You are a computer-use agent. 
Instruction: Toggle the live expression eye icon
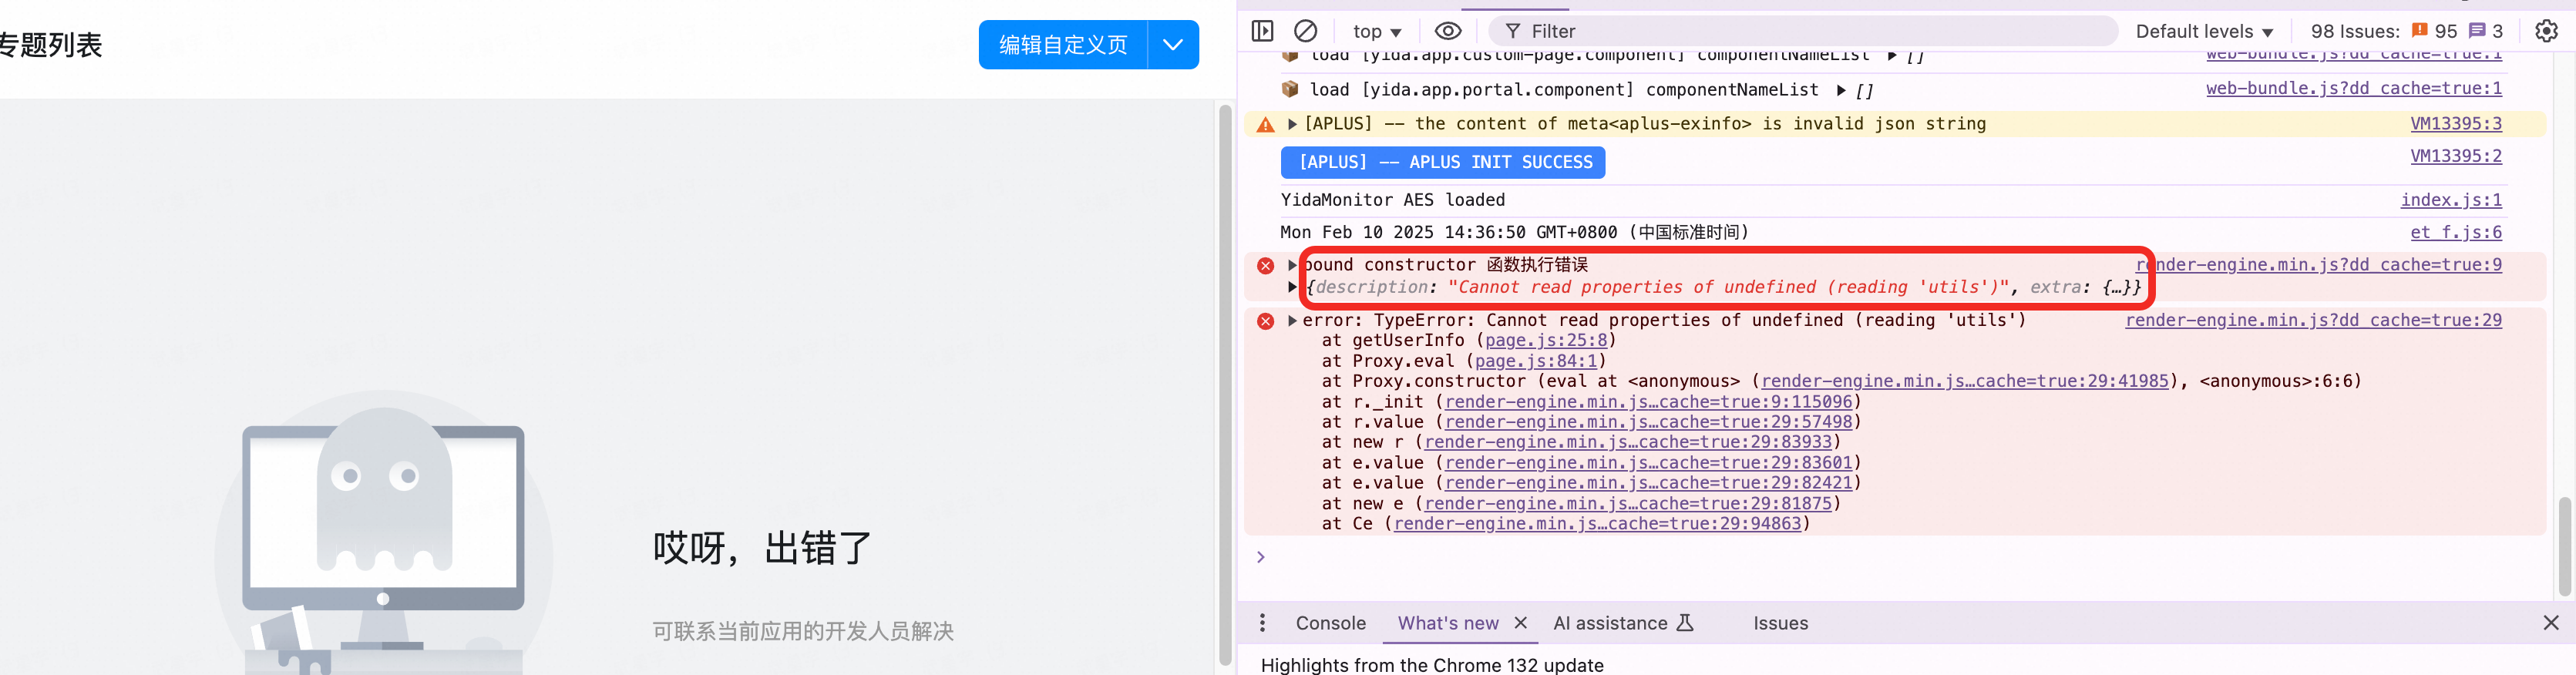tap(1448, 31)
